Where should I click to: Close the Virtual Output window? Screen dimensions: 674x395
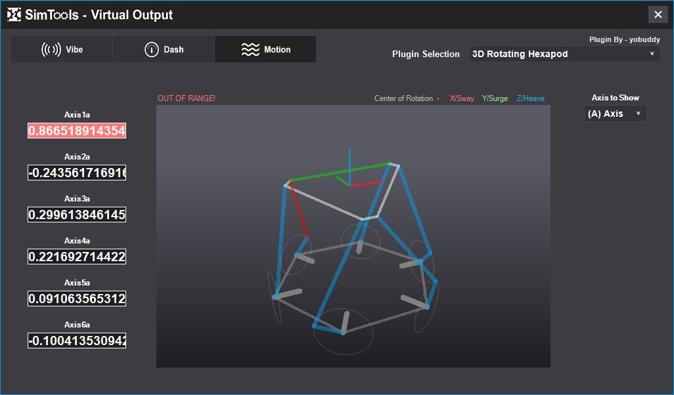pos(658,14)
